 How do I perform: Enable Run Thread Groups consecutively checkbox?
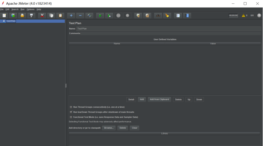pyautogui.click(x=71, y=107)
